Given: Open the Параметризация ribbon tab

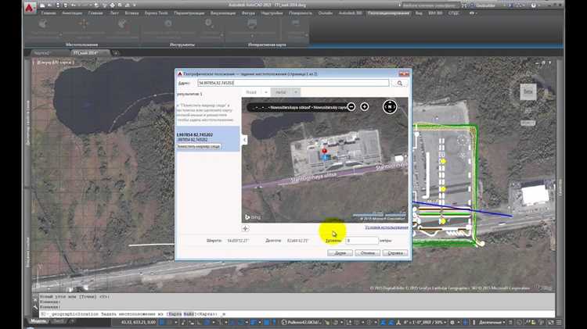Looking at the screenshot, I should 189,13.
